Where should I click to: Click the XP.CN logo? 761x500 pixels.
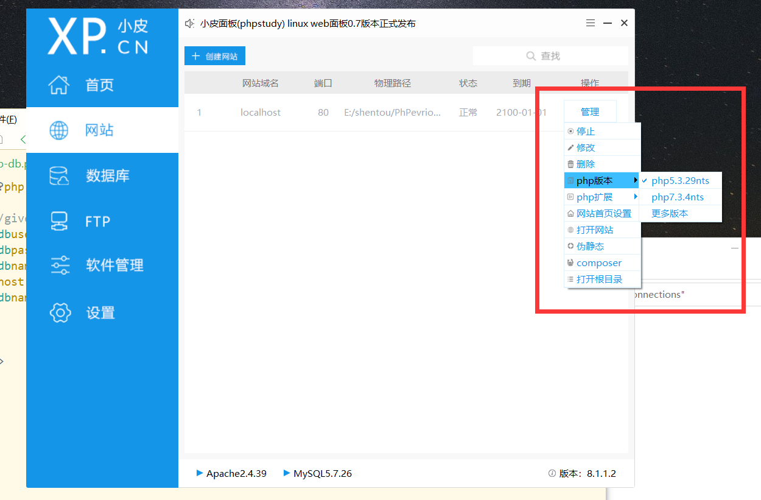pos(98,35)
